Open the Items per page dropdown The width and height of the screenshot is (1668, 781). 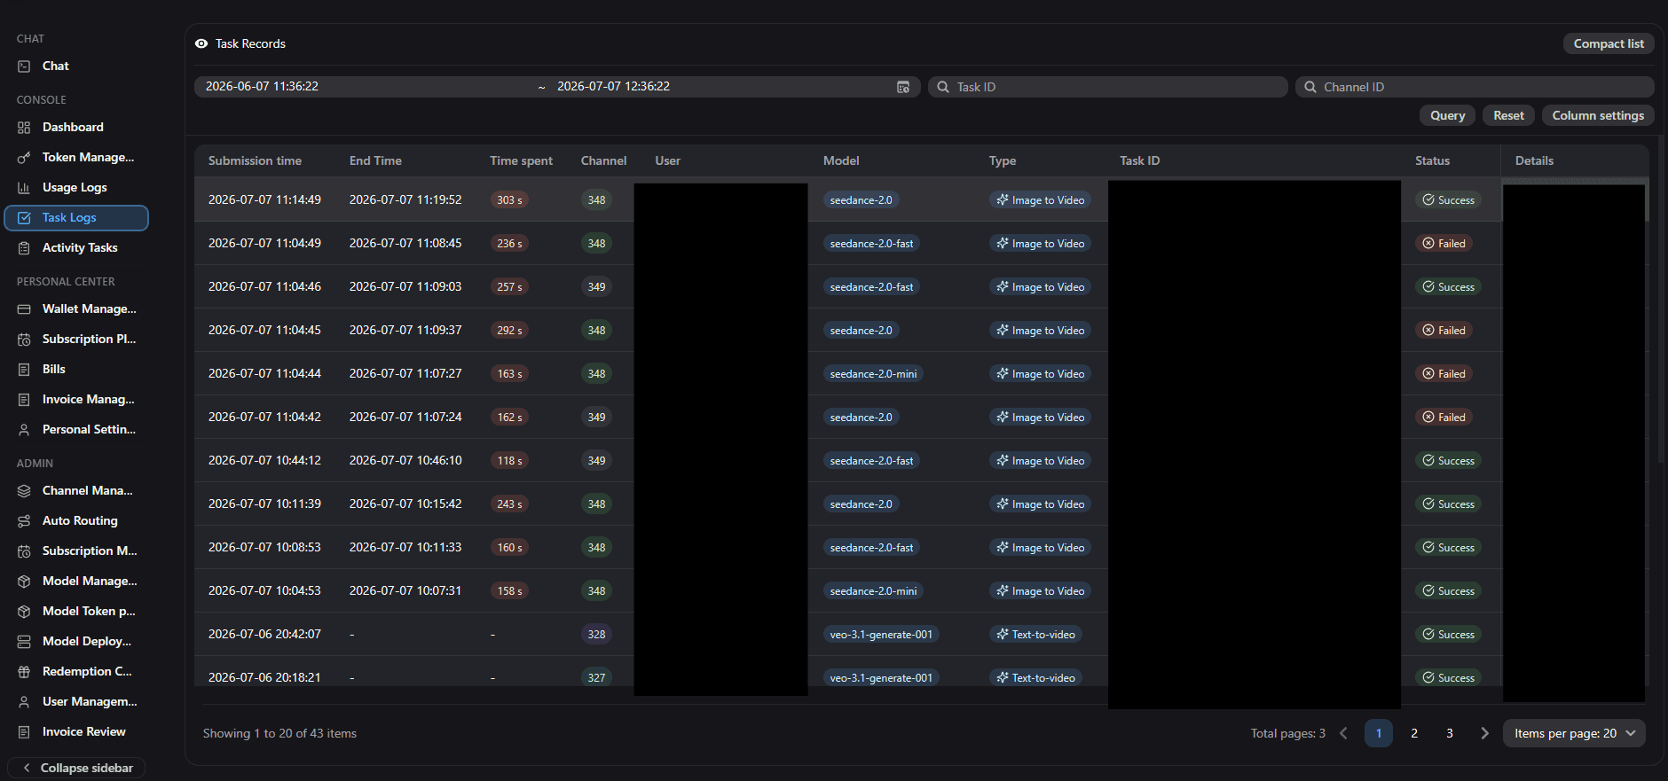(x=1574, y=733)
